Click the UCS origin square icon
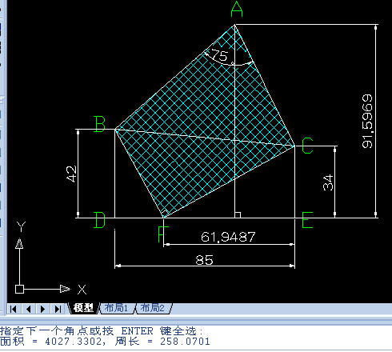This screenshot has width=392, height=352. [x=19, y=289]
